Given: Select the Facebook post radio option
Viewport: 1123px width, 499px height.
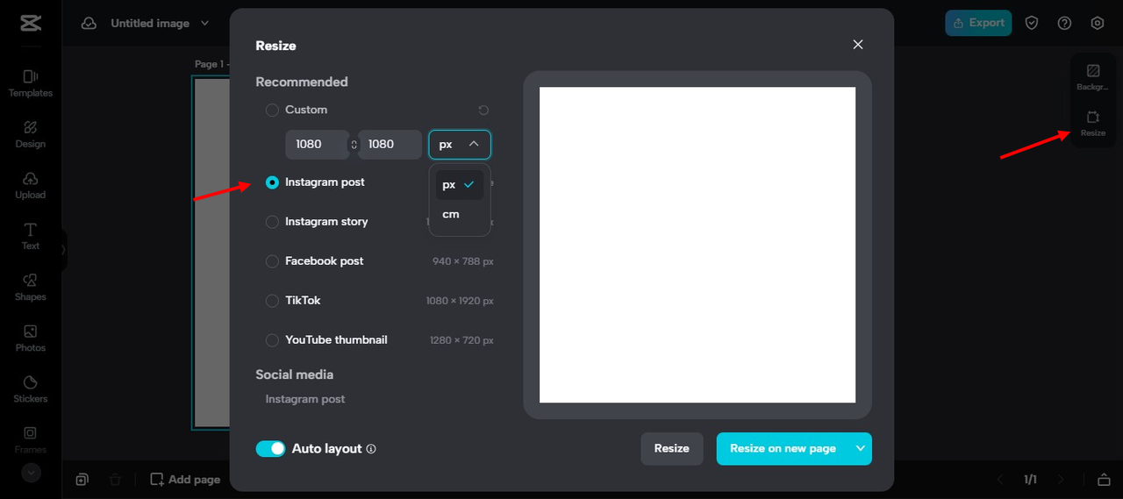Looking at the screenshot, I should pos(272,261).
